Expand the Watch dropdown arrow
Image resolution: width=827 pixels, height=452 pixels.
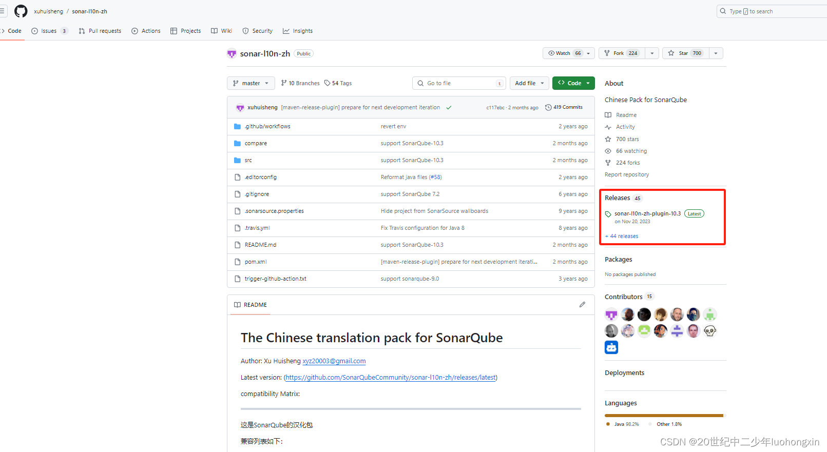pos(589,53)
